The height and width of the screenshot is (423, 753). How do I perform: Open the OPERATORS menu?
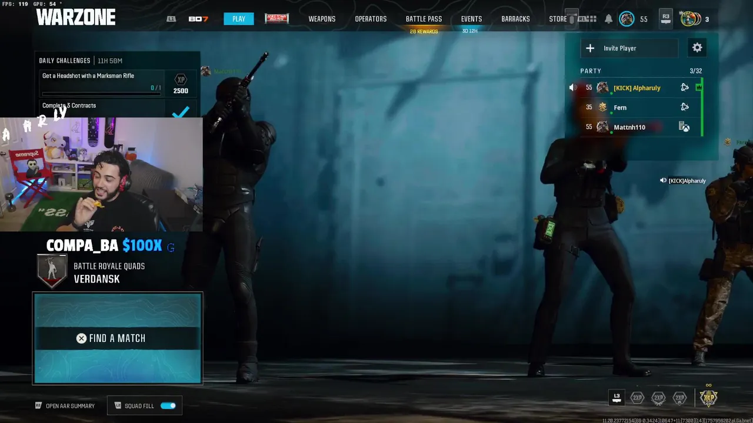(x=371, y=19)
